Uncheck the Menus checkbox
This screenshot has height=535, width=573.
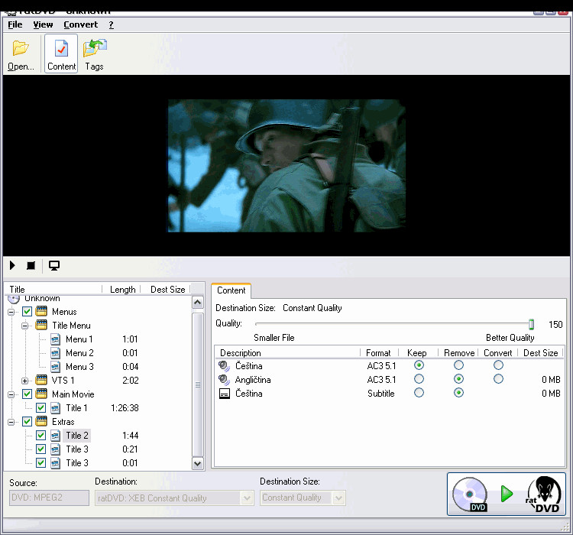27,312
